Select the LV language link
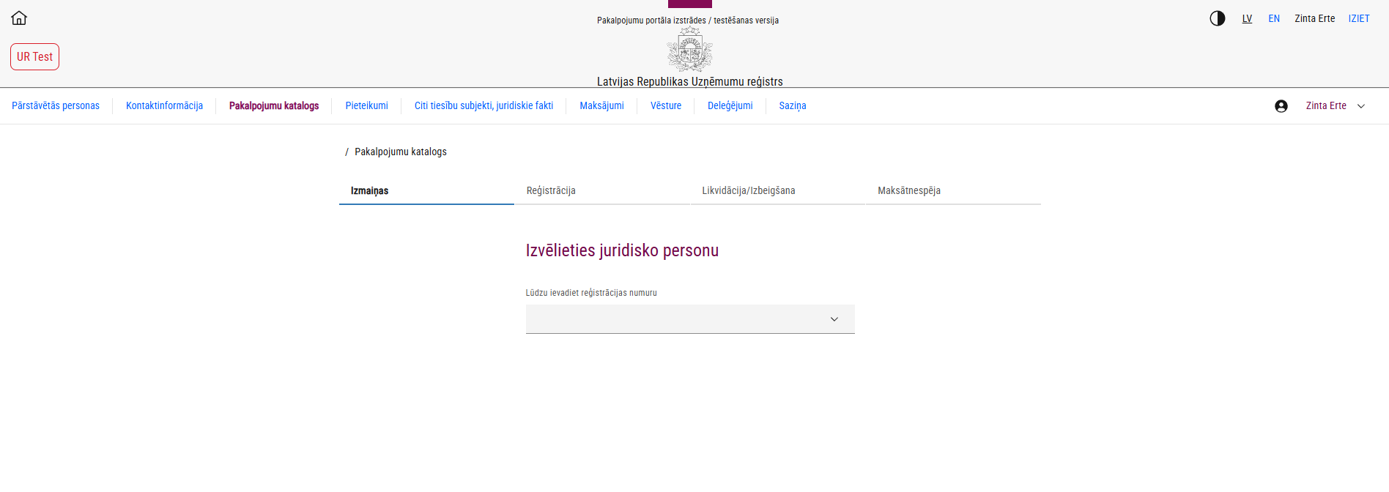This screenshot has height=492, width=1389. coord(1247,18)
